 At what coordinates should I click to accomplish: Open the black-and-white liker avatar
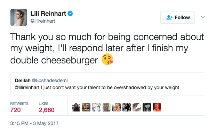[x=147, y=107]
